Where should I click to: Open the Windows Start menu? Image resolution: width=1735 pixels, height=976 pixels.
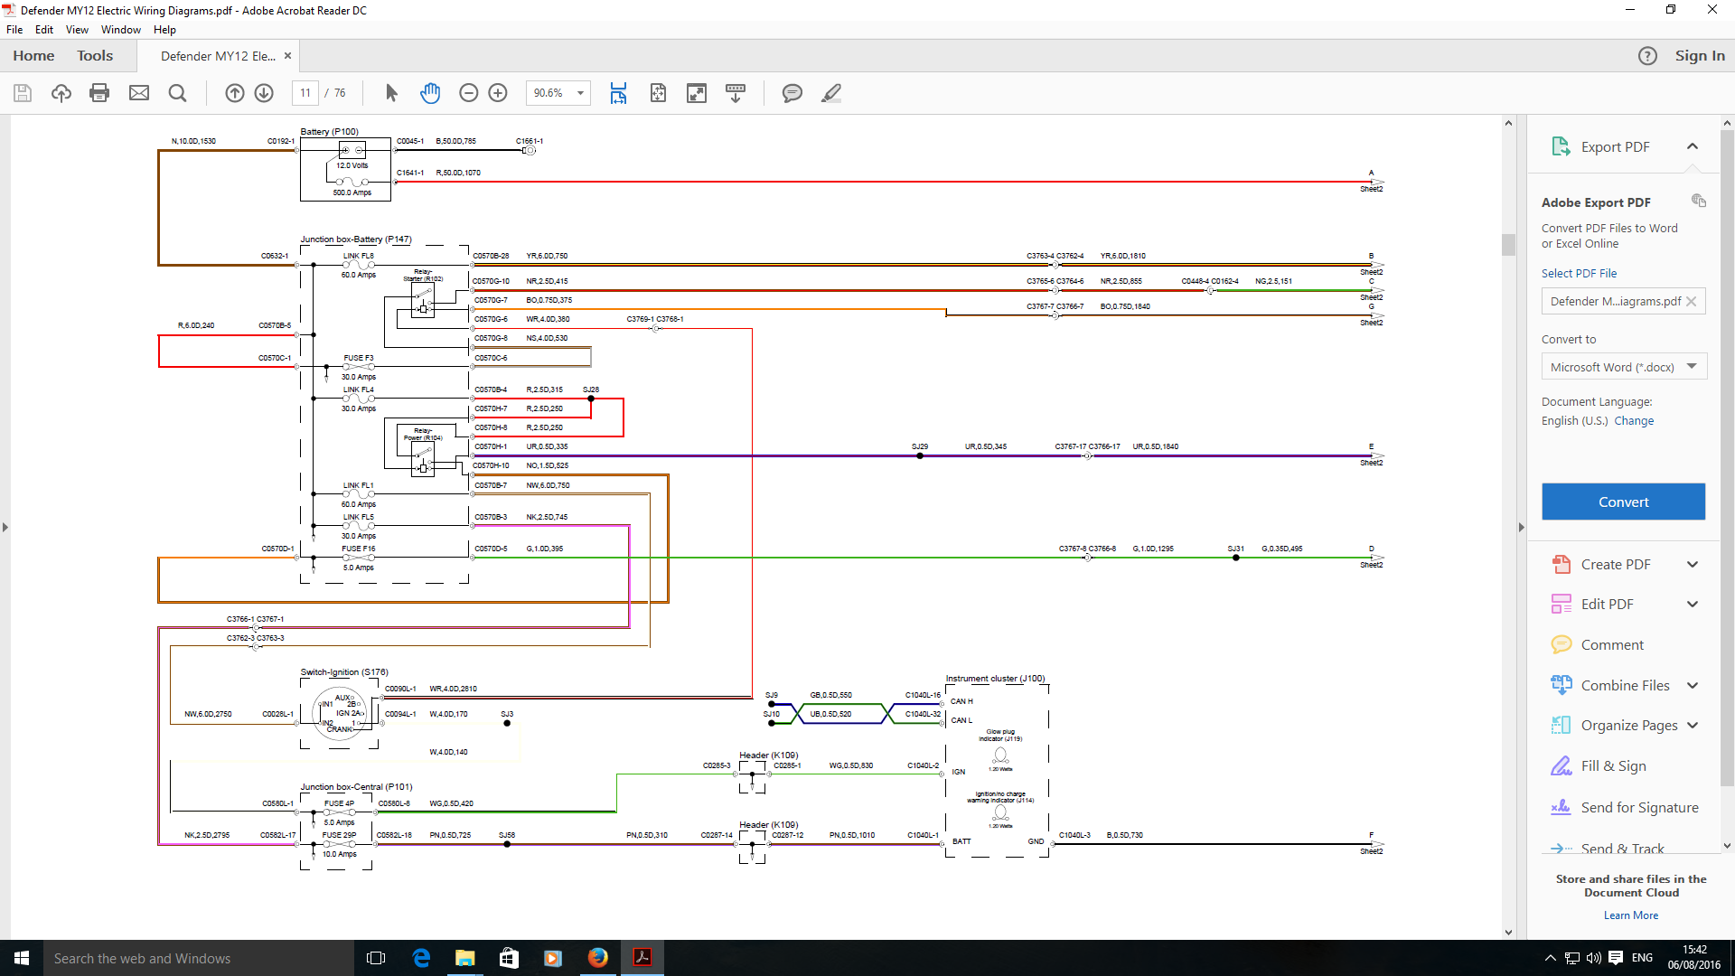point(22,958)
